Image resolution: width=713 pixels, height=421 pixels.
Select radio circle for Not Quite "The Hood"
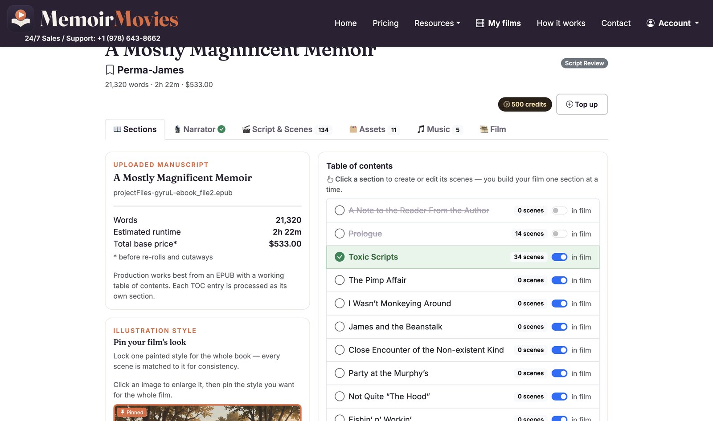[340, 397]
